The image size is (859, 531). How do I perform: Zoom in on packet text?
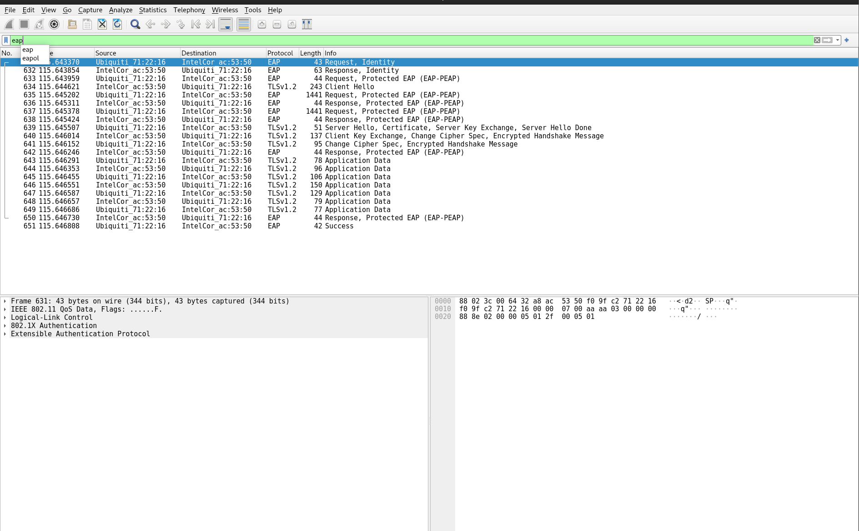[x=262, y=25]
